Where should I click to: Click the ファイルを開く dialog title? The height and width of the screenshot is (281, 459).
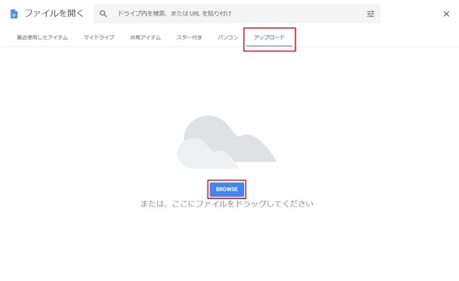54,14
